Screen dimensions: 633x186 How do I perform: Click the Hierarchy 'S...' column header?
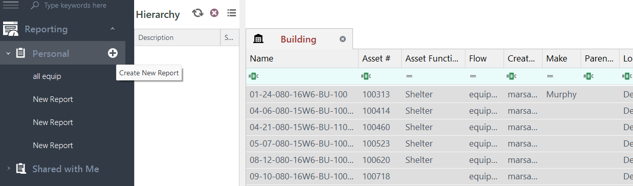click(x=230, y=37)
